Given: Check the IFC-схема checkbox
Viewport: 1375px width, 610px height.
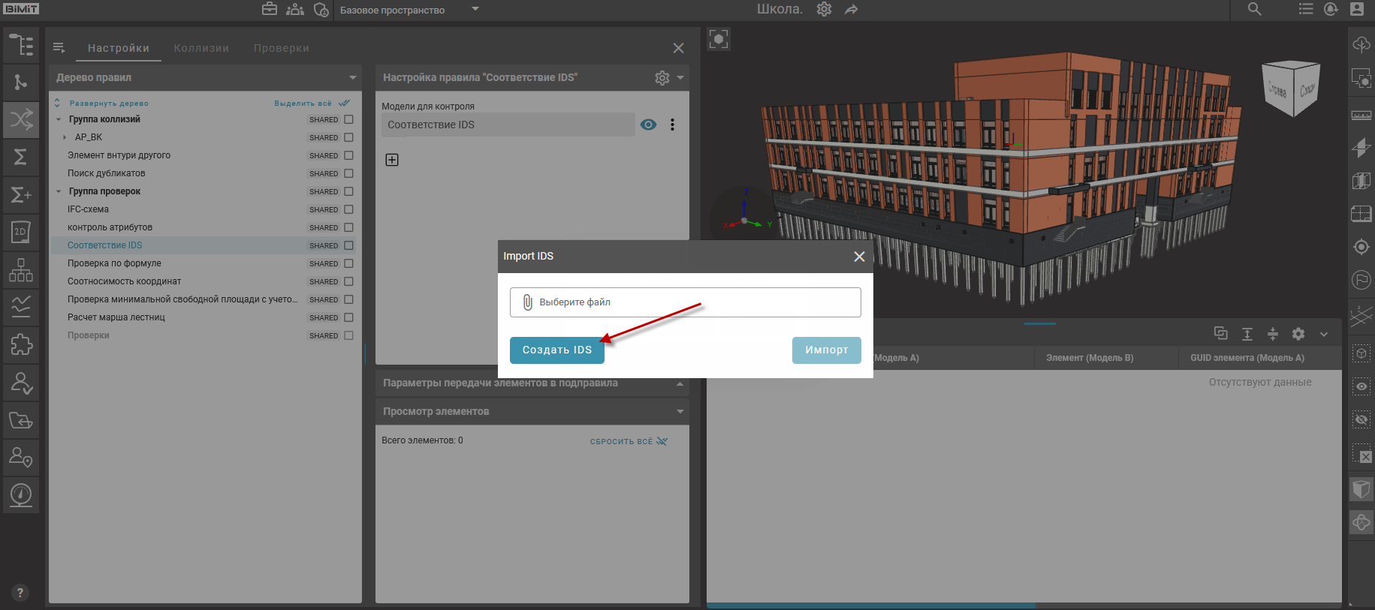Looking at the screenshot, I should coord(348,209).
